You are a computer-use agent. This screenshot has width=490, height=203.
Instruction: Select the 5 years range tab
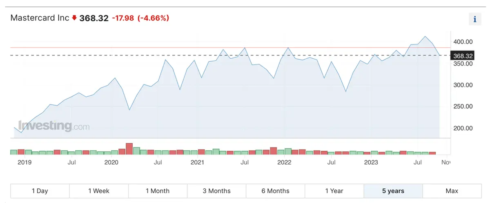tap(393, 191)
